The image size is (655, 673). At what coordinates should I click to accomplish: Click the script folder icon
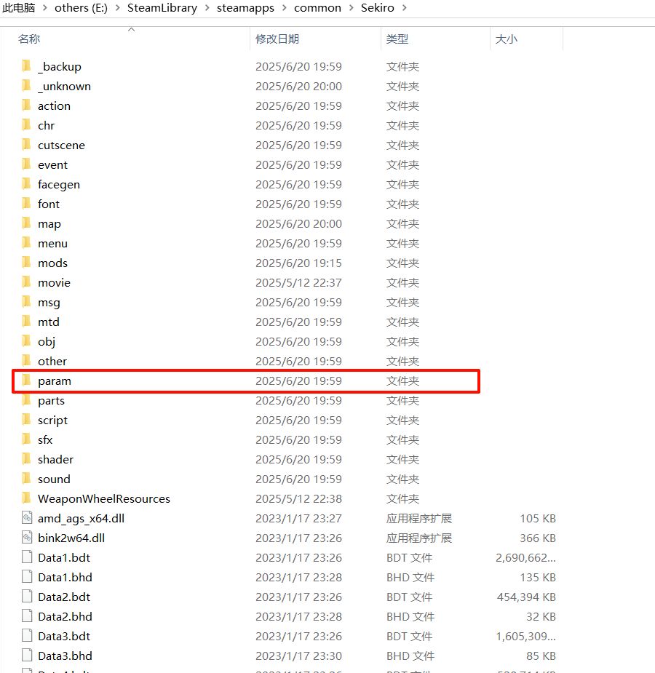27,420
